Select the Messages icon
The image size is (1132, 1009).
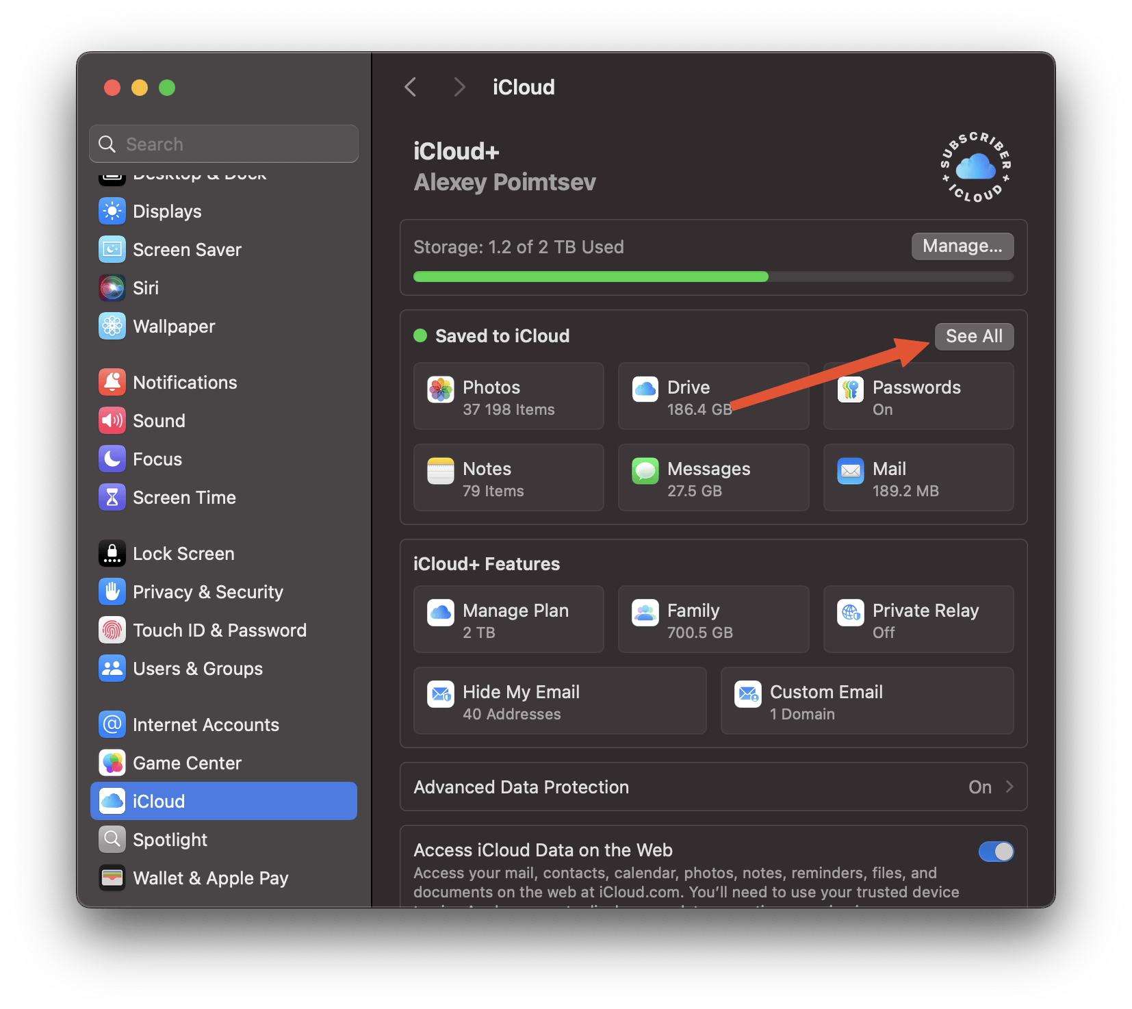645,470
